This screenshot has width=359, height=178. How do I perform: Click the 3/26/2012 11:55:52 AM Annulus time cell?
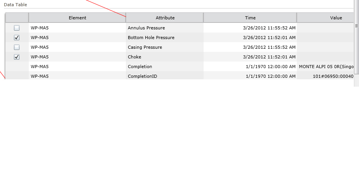click(250, 28)
